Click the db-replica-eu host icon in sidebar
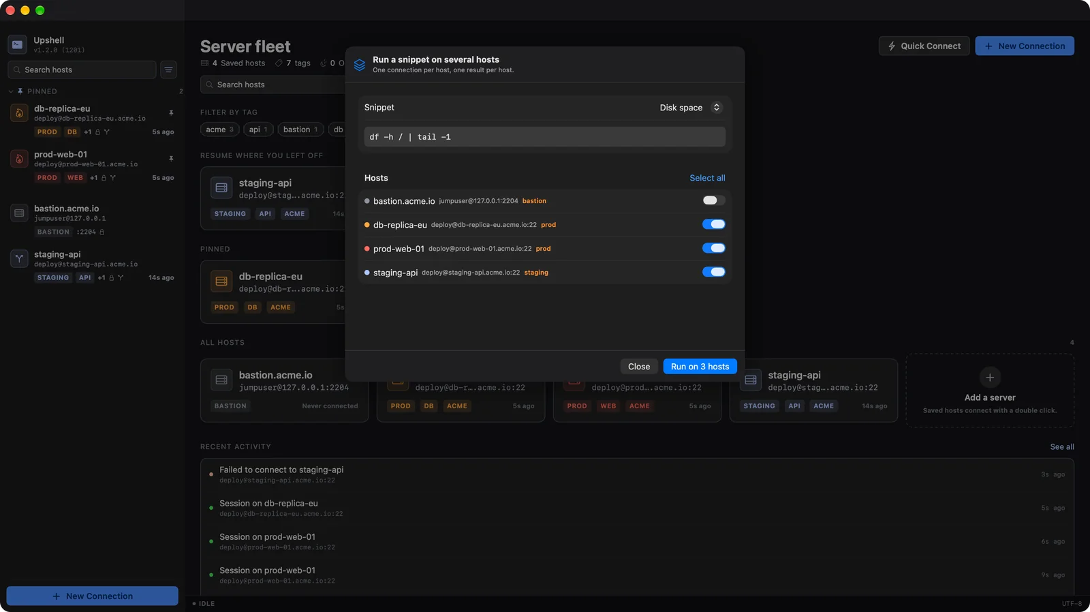Image resolution: width=1090 pixels, height=612 pixels. (19, 113)
